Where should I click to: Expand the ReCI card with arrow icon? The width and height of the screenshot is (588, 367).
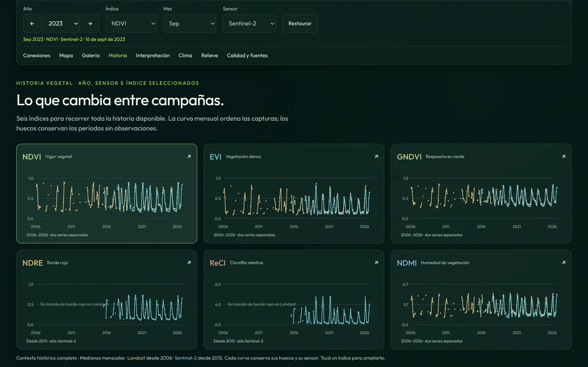click(376, 263)
